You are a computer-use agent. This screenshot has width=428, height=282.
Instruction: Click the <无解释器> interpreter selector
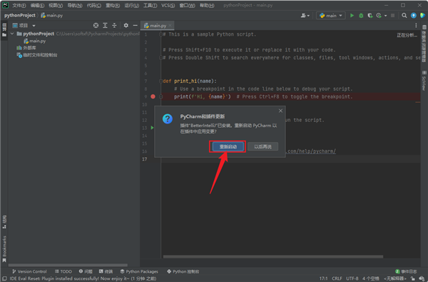(x=395, y=278)
